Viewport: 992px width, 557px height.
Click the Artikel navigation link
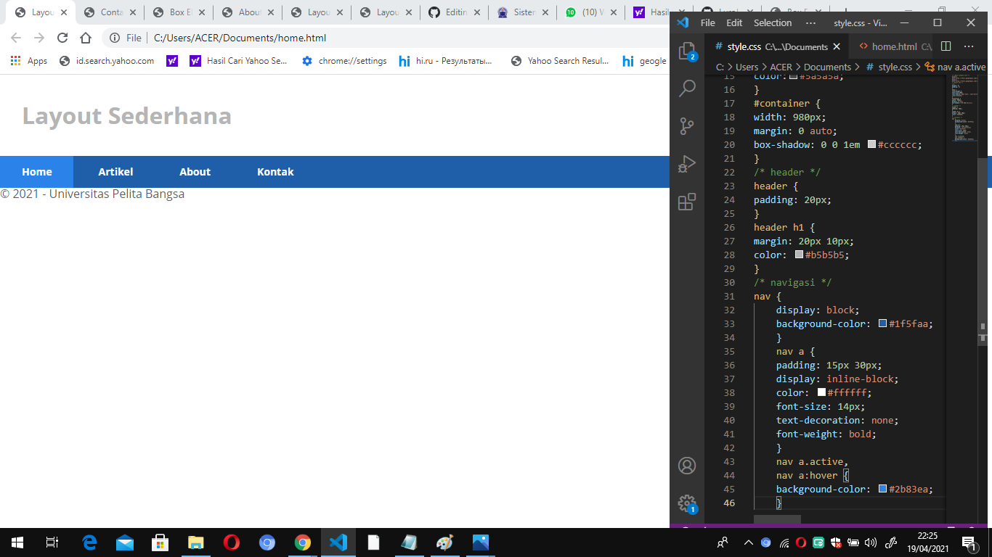pyautogui.click(x=115, y=172)
